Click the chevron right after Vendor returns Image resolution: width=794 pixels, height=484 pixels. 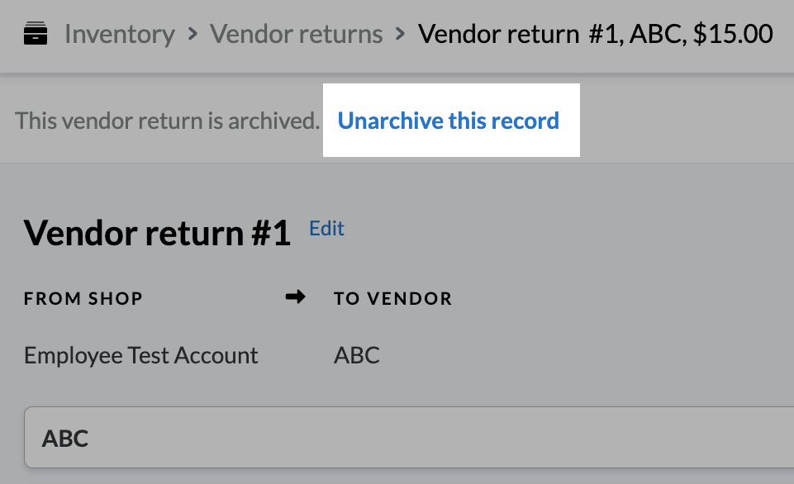(x=401, y=35)
